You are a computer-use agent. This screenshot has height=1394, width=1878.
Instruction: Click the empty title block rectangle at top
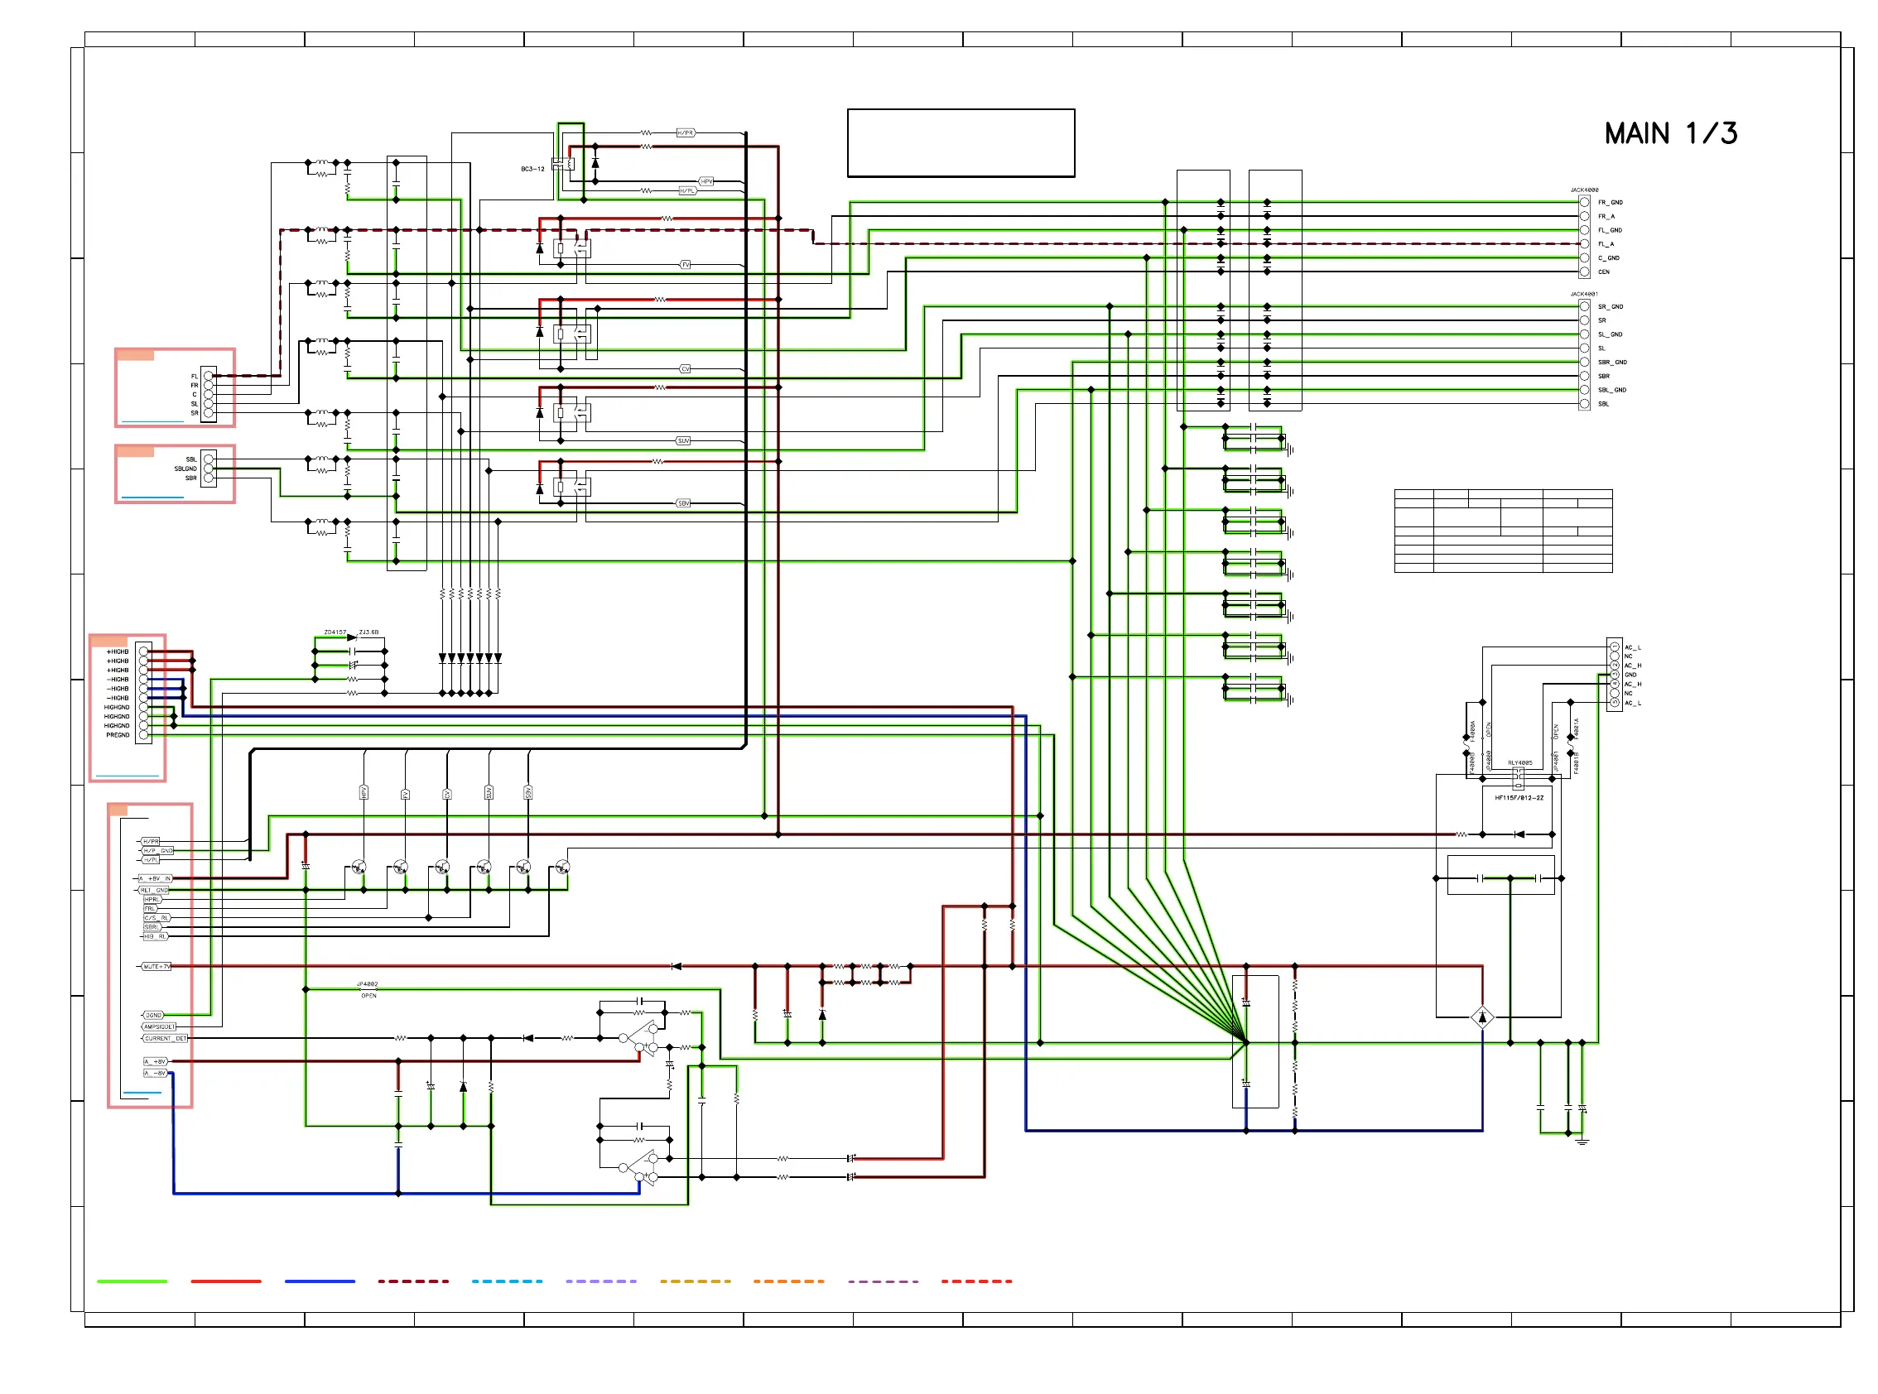pyautogui.click(x=961, y=142)
